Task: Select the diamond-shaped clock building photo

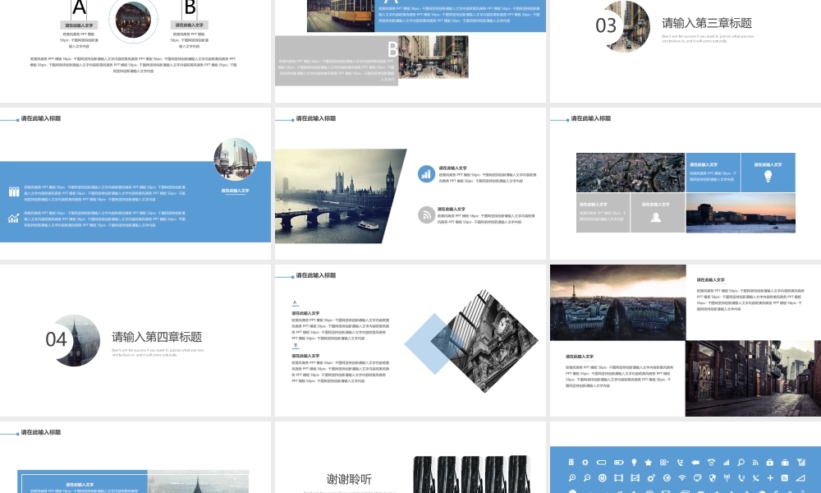Action: click(x=484, y=341)
